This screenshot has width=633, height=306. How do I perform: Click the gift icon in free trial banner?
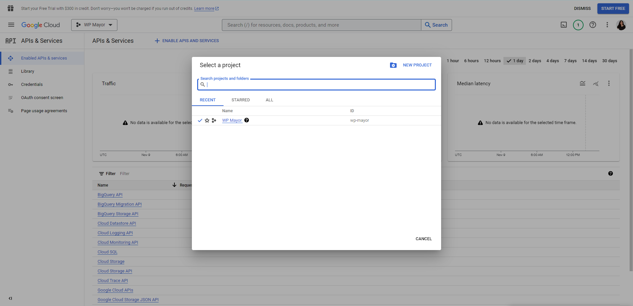(11, 8)
